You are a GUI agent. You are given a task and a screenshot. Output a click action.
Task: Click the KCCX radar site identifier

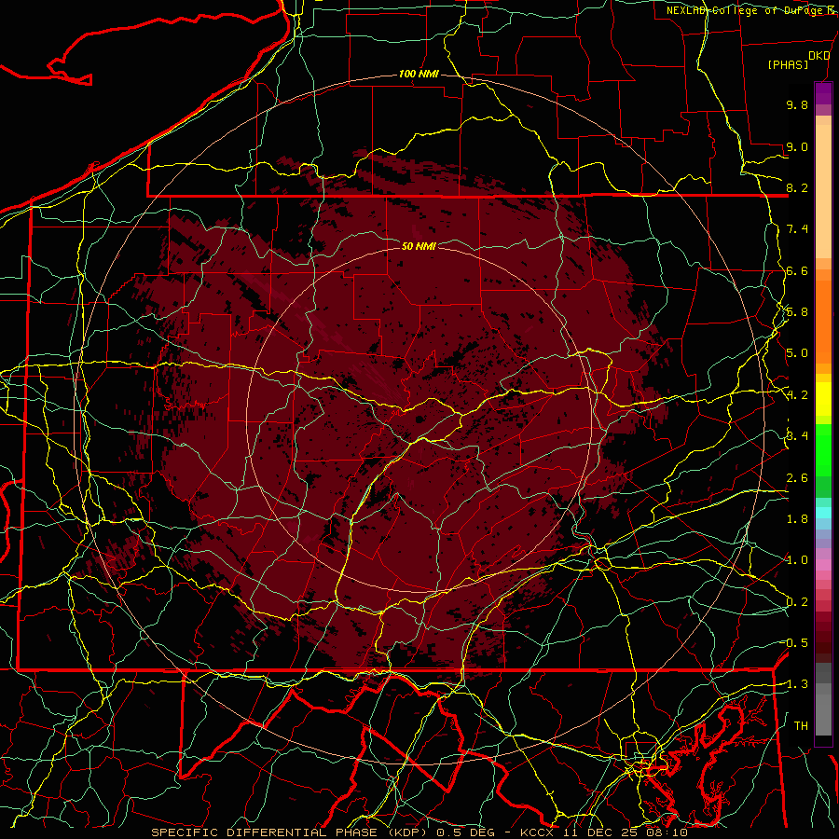point(537,832)
